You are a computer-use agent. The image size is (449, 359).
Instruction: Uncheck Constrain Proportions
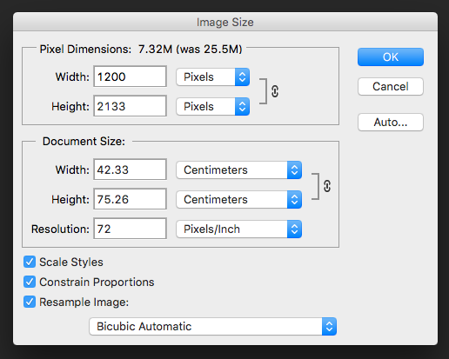(30, 282)
